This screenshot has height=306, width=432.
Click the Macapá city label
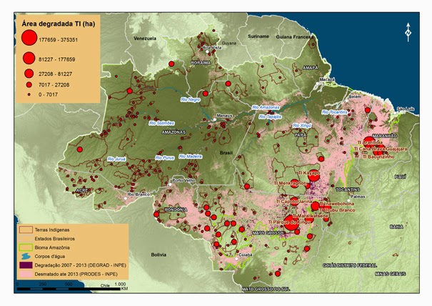[x=327, y=79]
